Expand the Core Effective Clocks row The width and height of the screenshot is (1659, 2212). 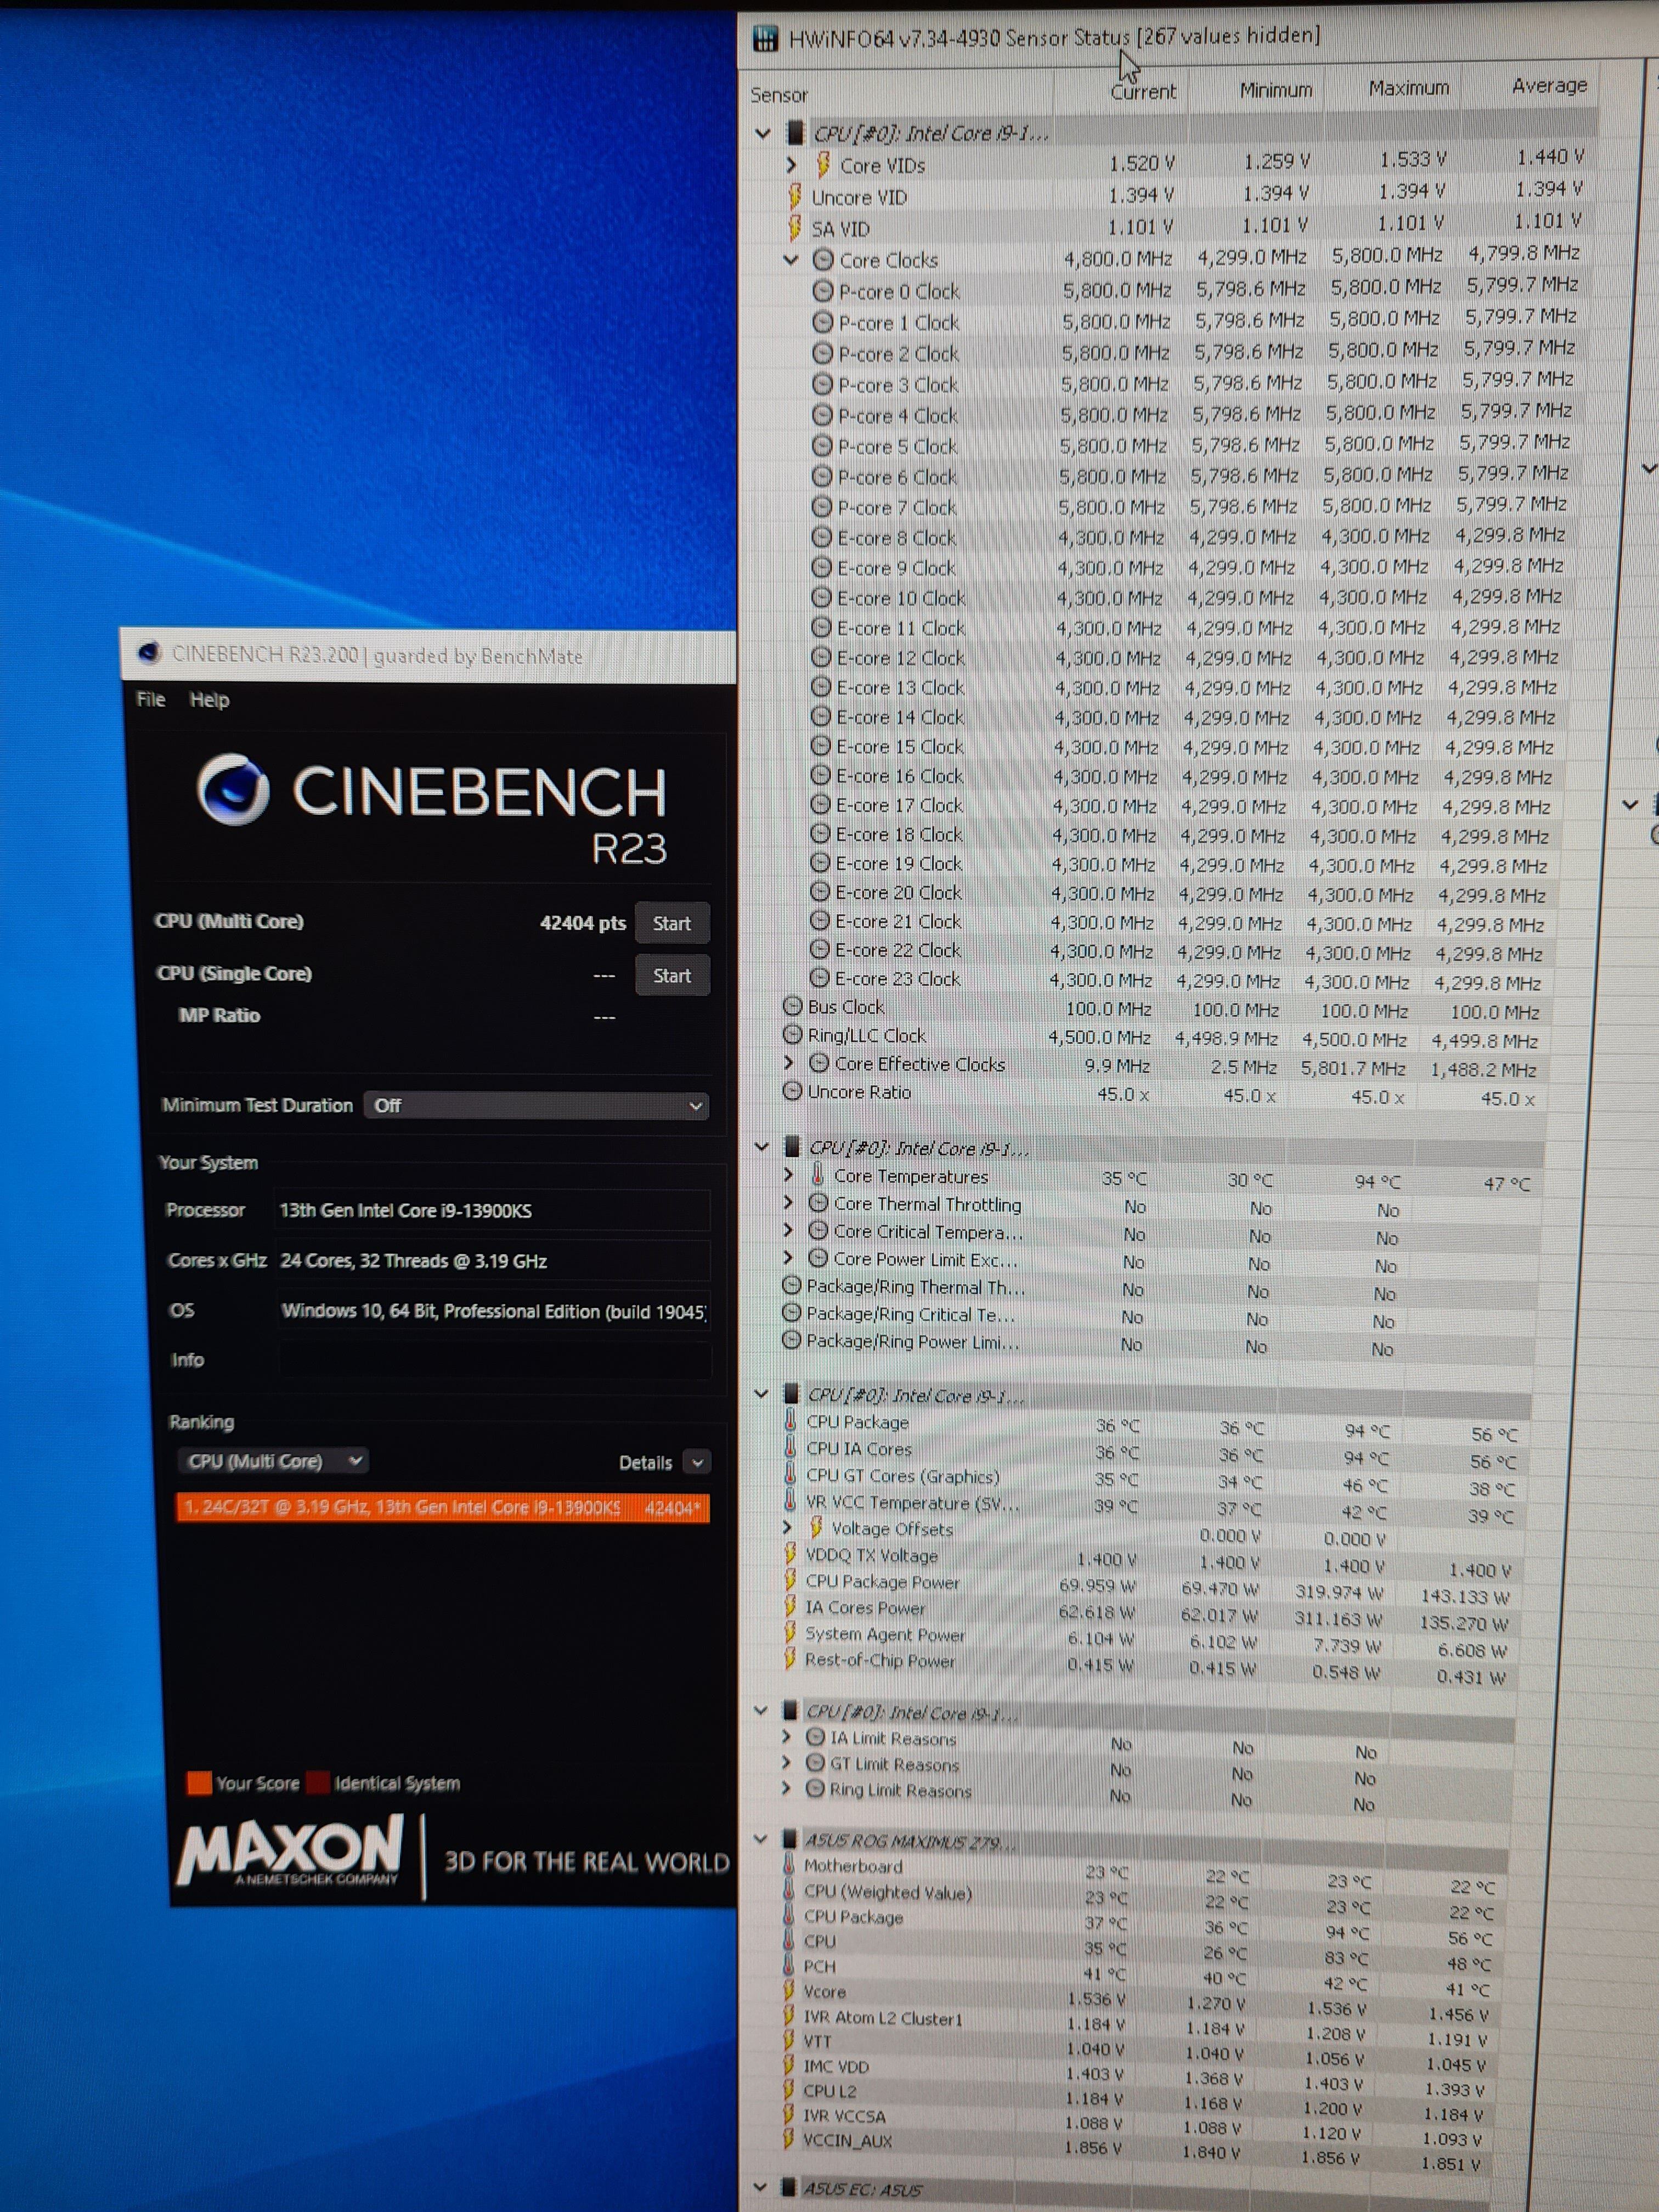tap(788, 1063)
